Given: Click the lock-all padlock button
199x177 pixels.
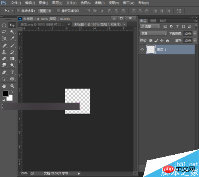Looking at the screenshot, I should tap(168, 41).
